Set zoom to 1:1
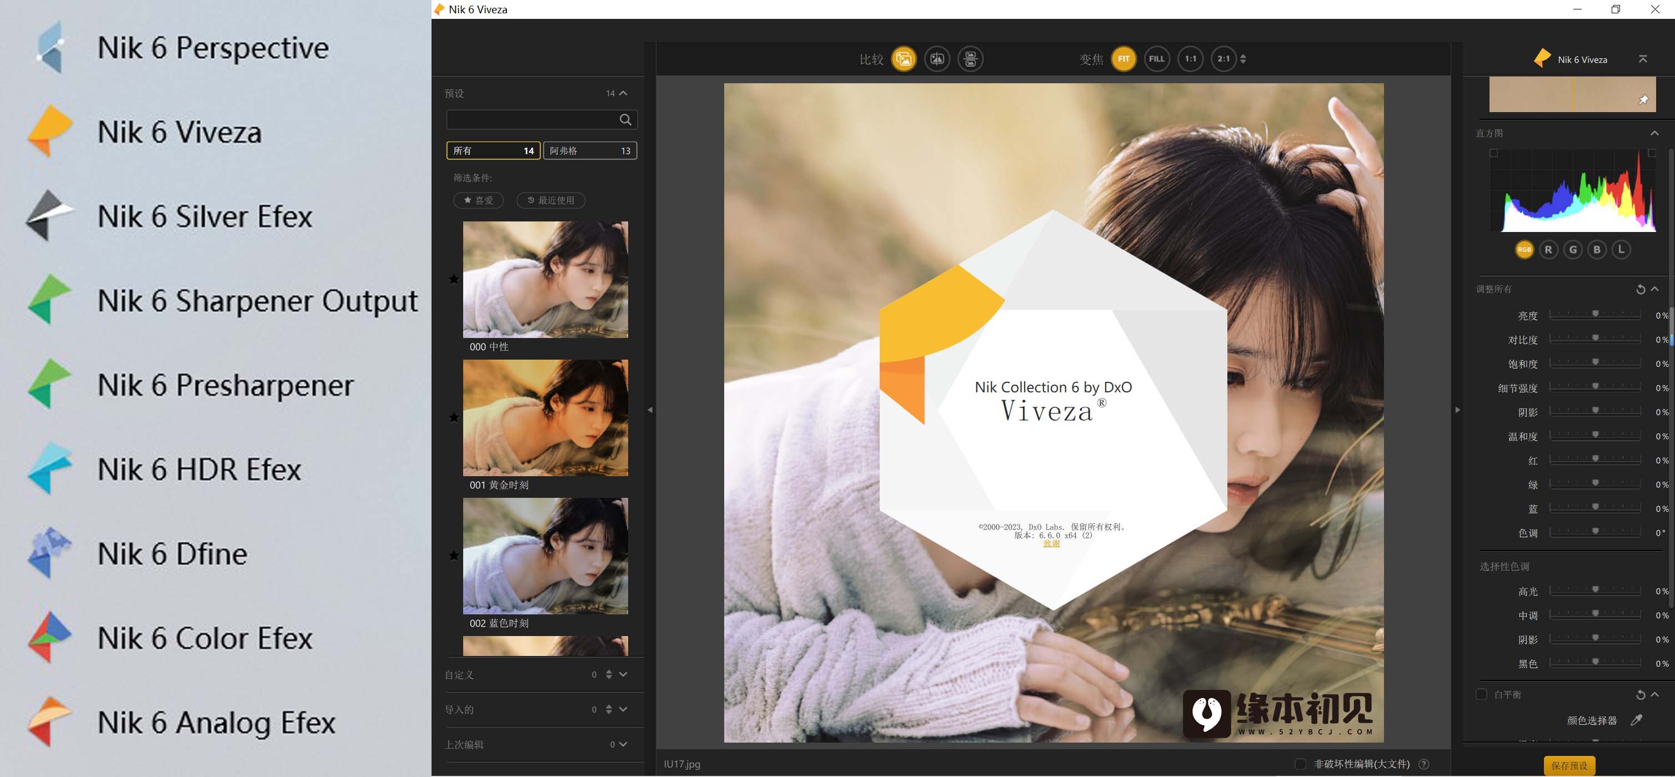 [x=1190, y=59]
